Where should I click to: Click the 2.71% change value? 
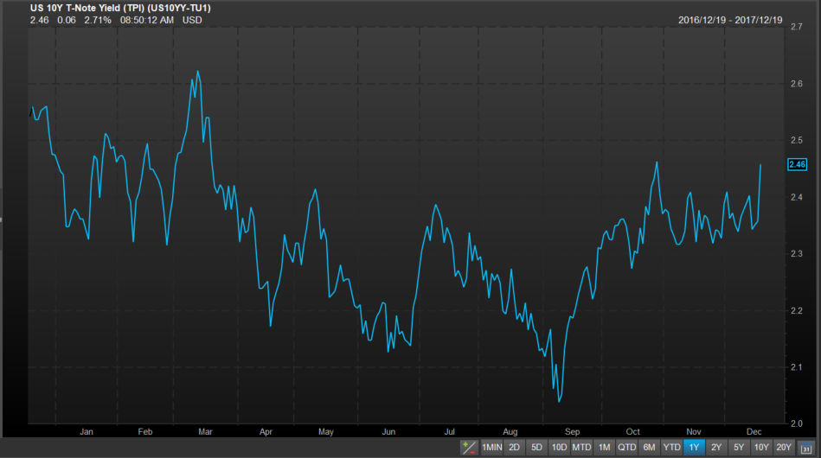[x=98, y=21]
